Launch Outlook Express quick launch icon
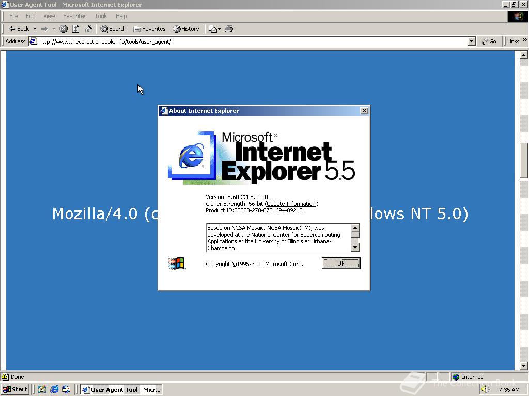 click(66, 390)
